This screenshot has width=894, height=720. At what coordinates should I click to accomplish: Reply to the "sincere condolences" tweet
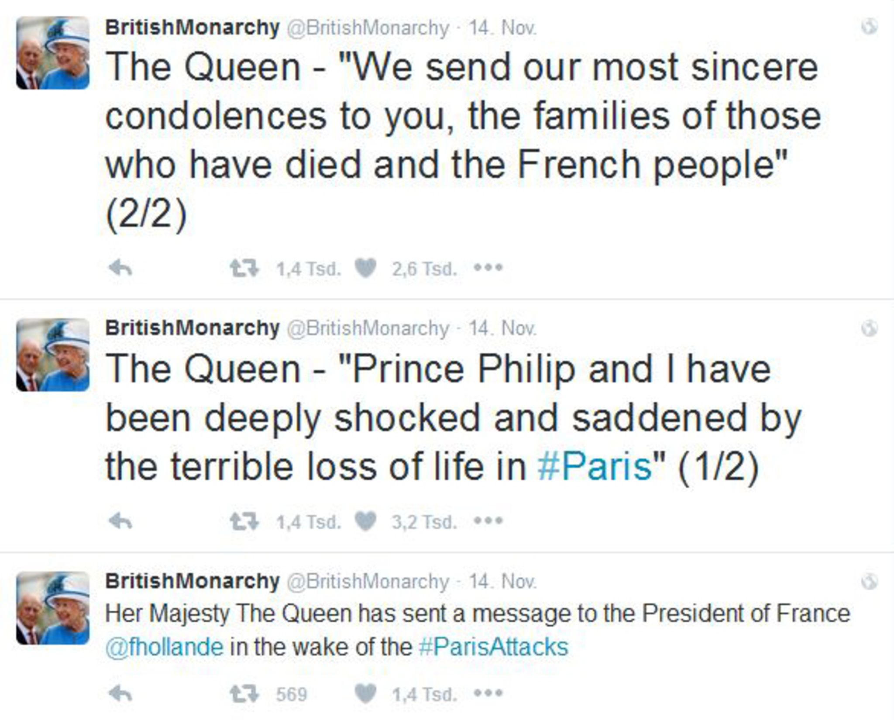[x=120, y=268]
